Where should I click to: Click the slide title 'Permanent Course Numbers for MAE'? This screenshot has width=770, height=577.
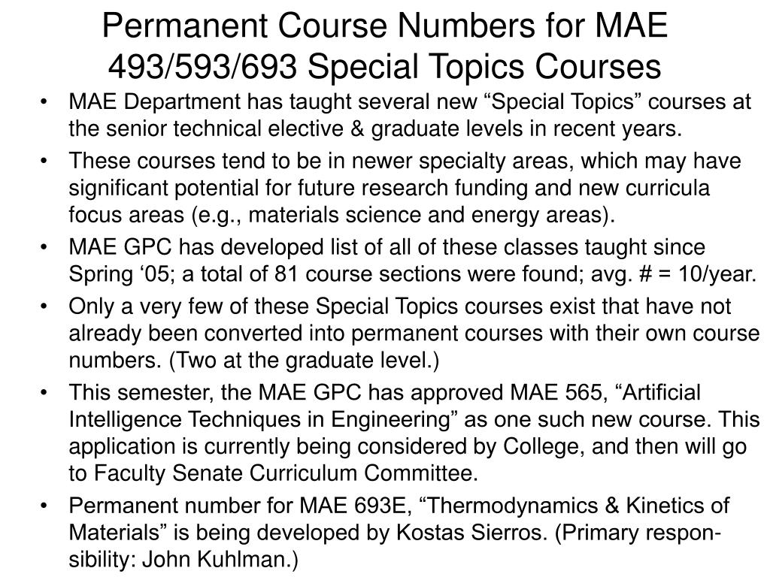point(384,26)
